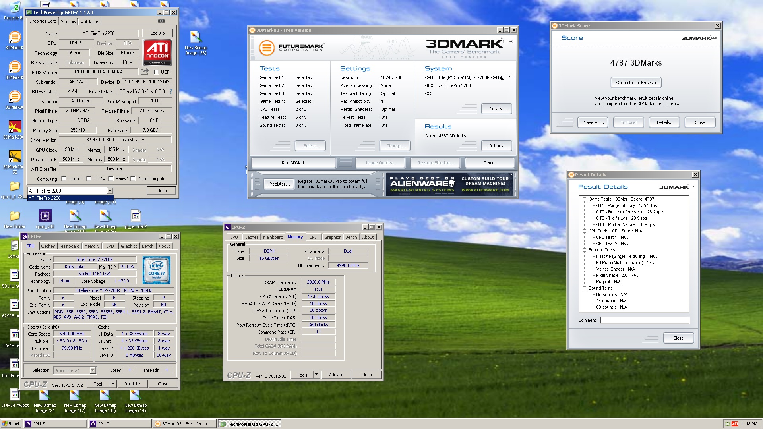
Task: Select New Bitmap Image (17) desktop icon
Action: [75, 402]
